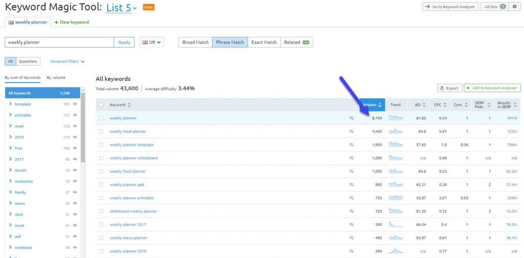Click add-to-list icon in weekly food planner row
Viewport: 524px width, 258px height.
pos(351,171)
